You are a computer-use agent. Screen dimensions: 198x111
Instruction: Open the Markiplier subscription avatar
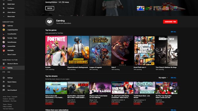[x=4, y=50]
